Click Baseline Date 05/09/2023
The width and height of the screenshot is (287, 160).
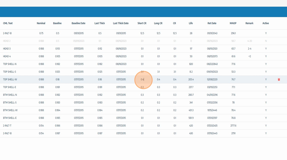pyautogui.click(x=79, y=41)
